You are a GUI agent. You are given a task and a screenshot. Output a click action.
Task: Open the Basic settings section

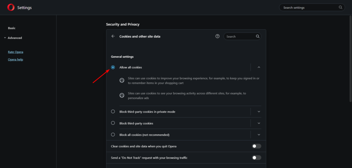[12, 28]
